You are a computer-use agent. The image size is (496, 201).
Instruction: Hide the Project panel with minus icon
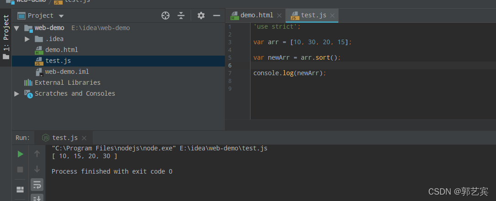pos(217,15)
